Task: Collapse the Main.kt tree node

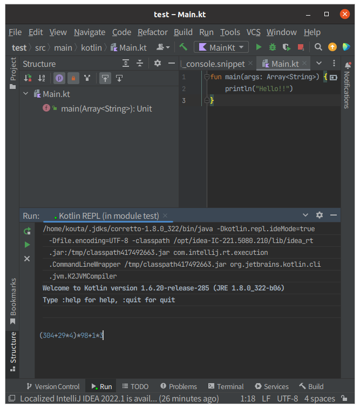Action: [25, 94]
